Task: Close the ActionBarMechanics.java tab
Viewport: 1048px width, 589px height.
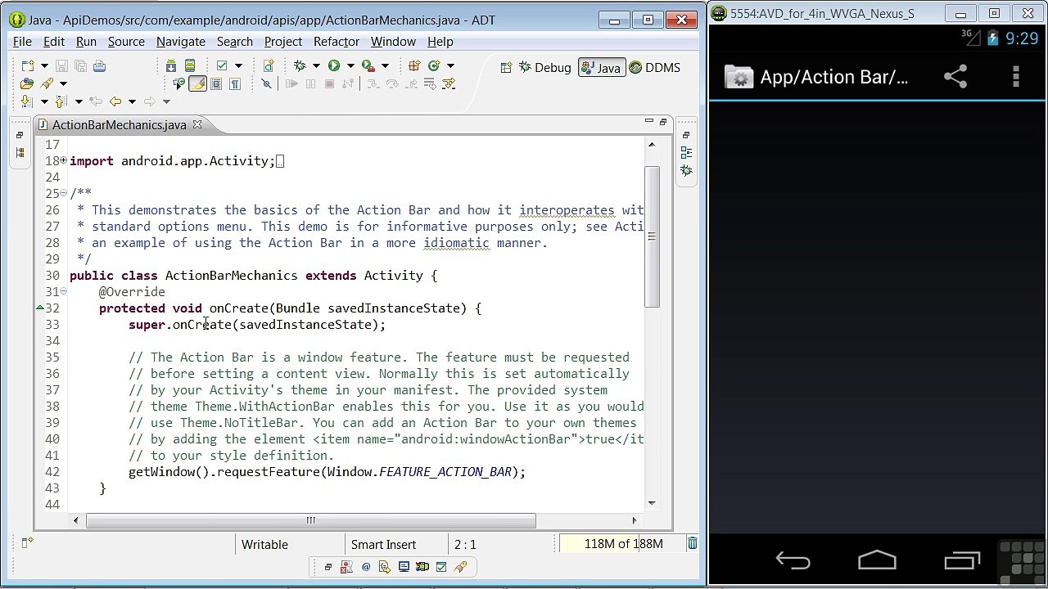Action: tap(196, 125)
